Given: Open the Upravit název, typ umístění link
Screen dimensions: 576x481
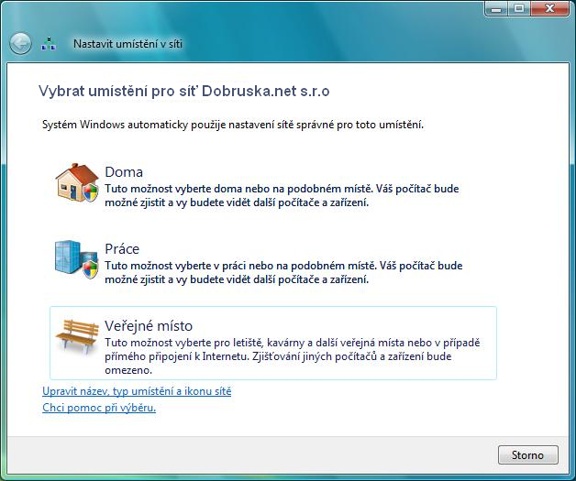Looking at the screenshot, I should tap(137, 391).
